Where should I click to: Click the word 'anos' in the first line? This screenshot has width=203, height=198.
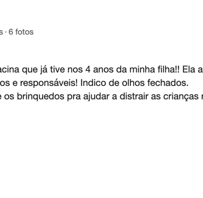click(x=103, y=70)
